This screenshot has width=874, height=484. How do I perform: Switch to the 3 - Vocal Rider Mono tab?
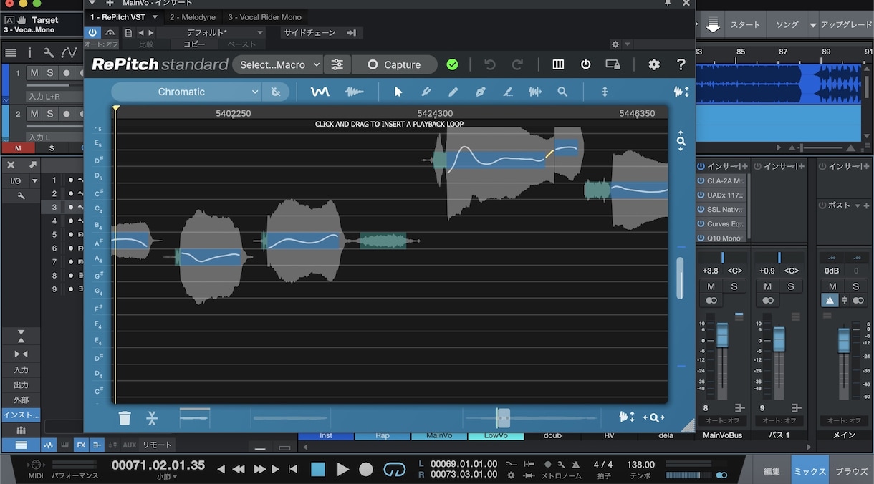pos(265,17)
